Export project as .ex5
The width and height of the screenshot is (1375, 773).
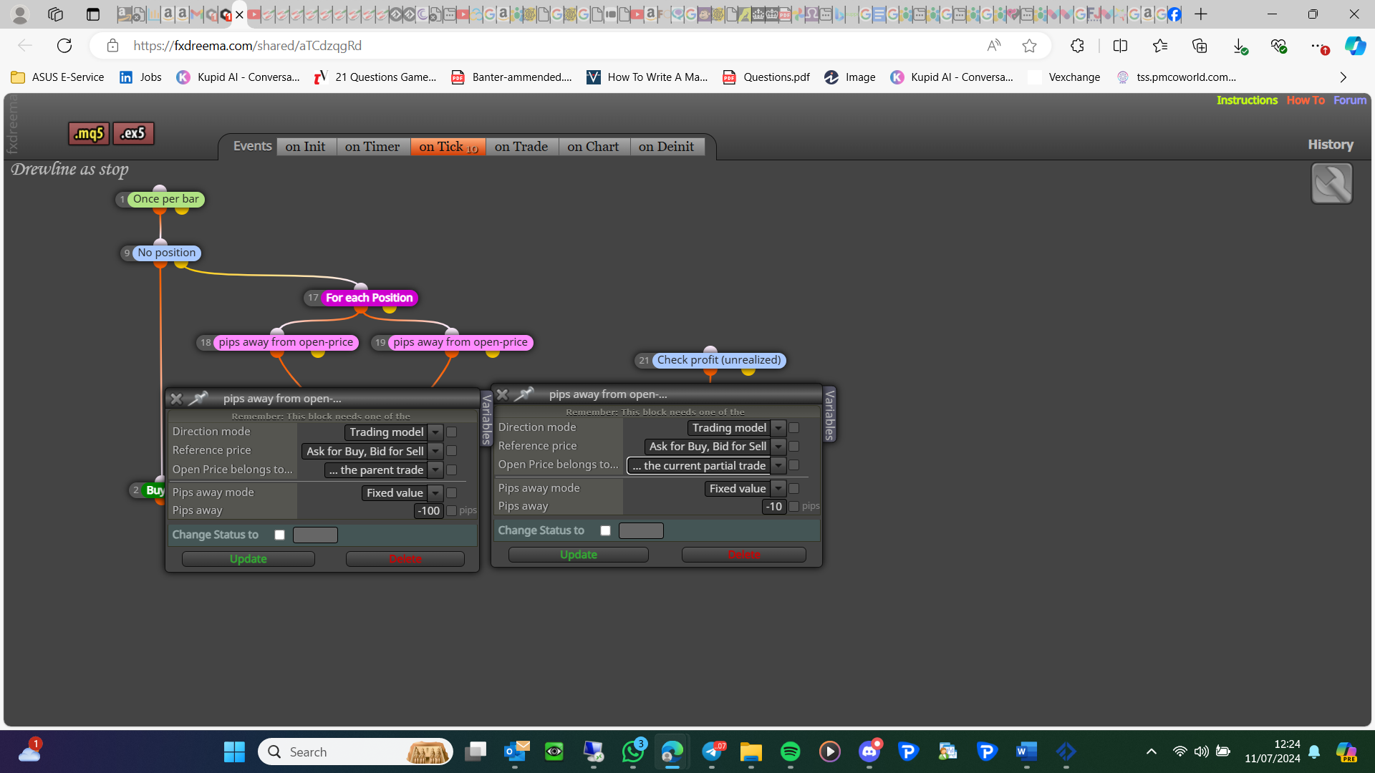[x=133, y=133]
